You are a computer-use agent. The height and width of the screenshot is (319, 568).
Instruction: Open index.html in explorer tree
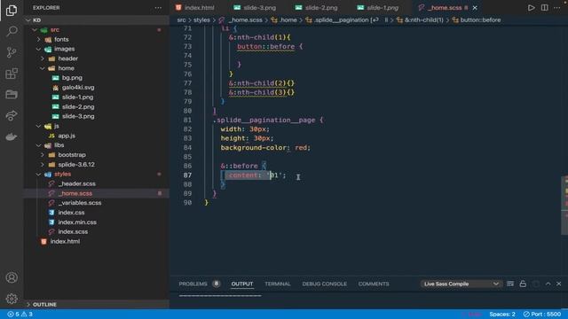[65, 241]
